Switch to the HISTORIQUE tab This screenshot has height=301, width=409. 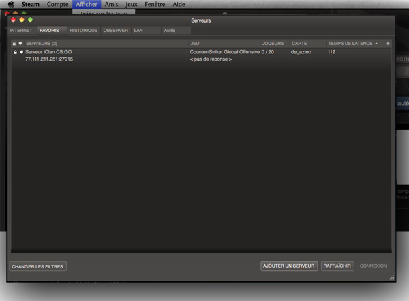[83, 30]
